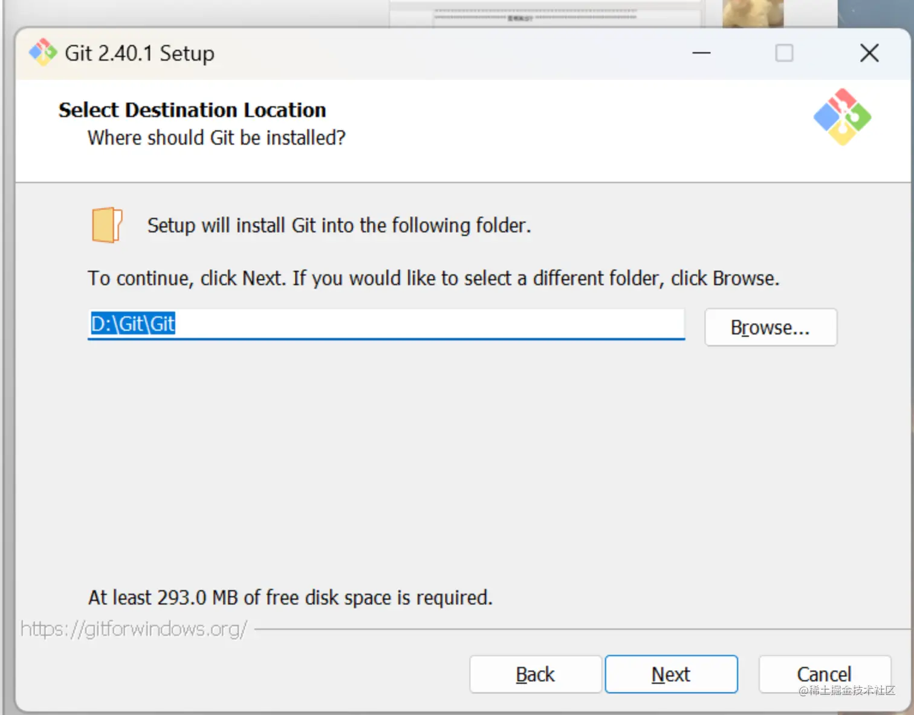
Task: Click the watermark text near the Cancel button
Action: coord(846,691)
